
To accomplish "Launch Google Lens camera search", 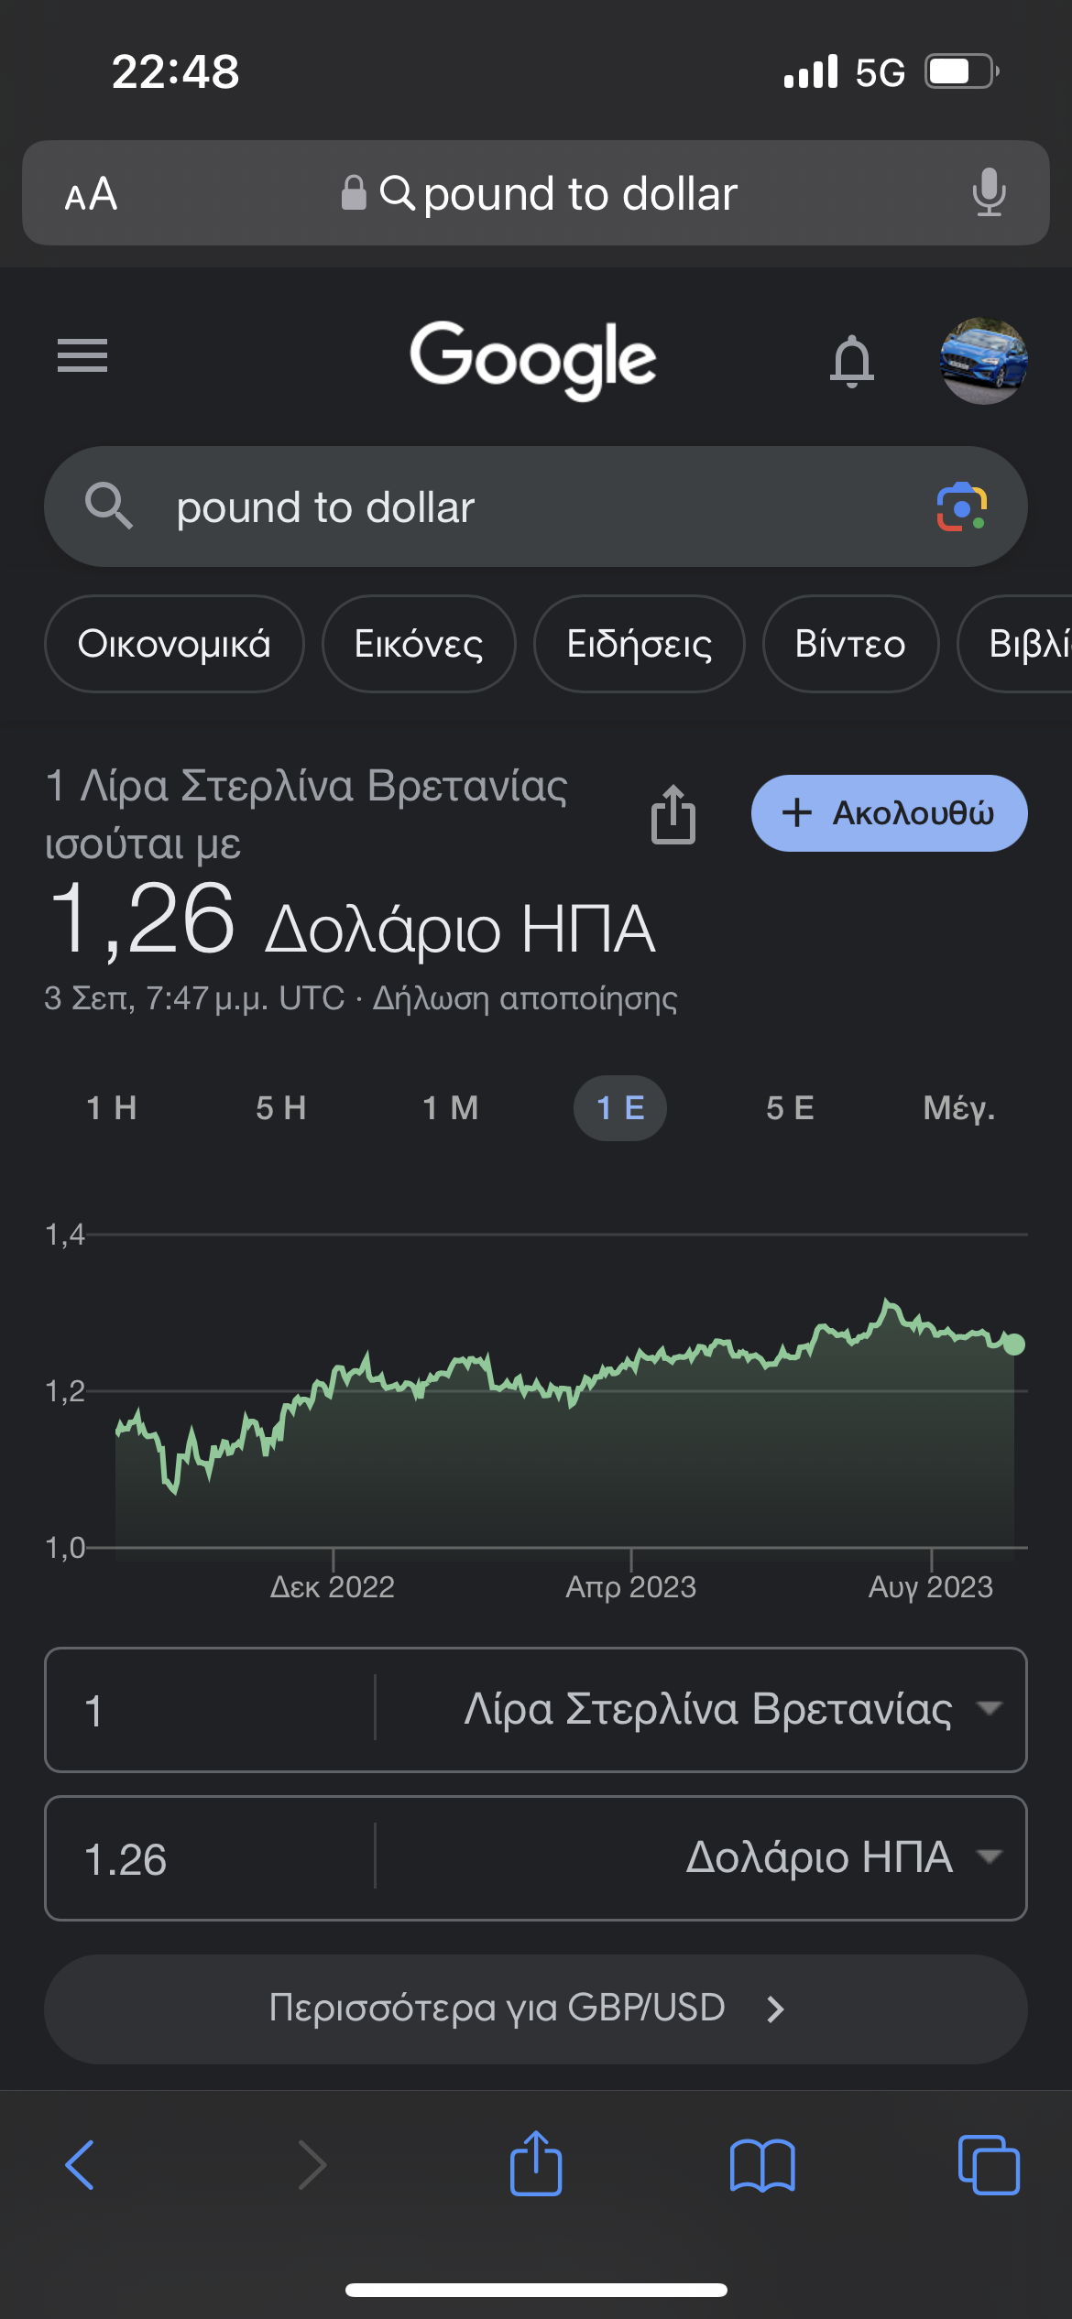I will pos(960,506).
